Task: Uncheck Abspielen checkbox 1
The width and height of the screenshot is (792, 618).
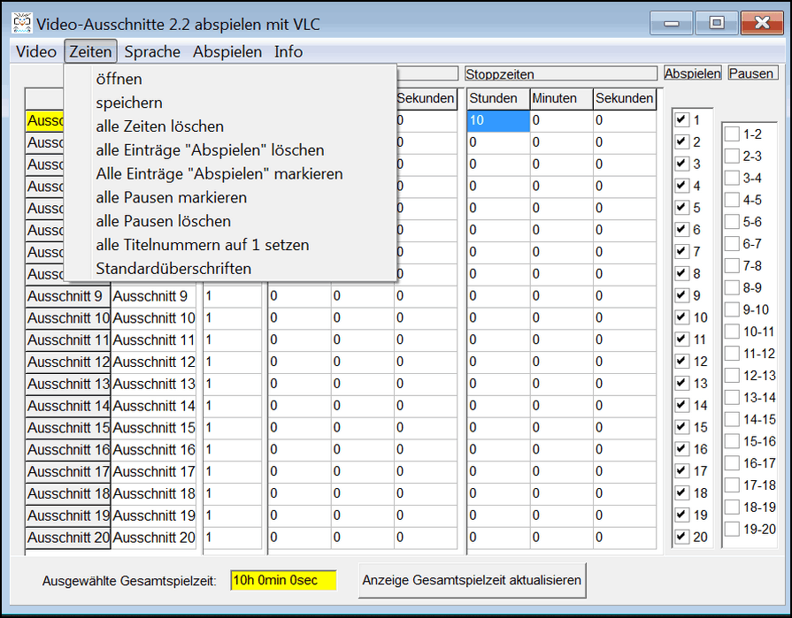Action: click(681, 120)
